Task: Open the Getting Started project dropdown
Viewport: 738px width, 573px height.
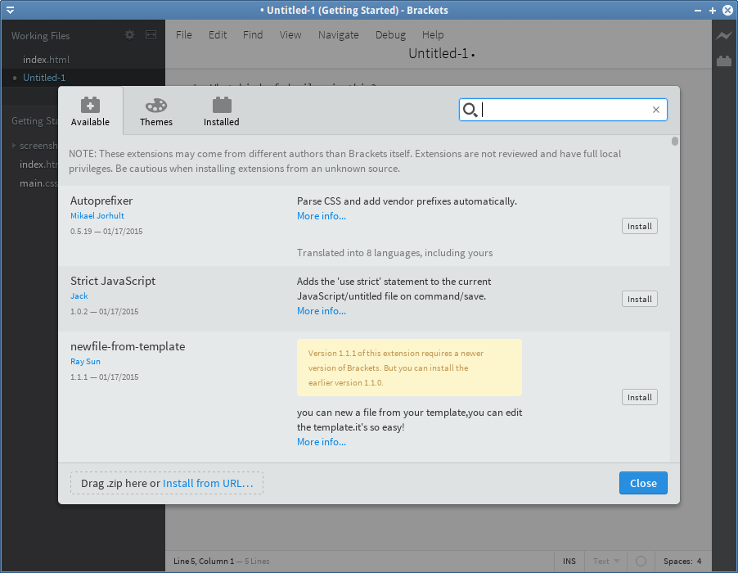Action: click(x=35, y=121)
